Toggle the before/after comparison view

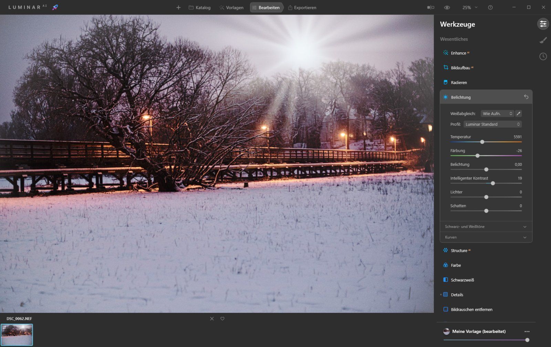coord(430,8)
